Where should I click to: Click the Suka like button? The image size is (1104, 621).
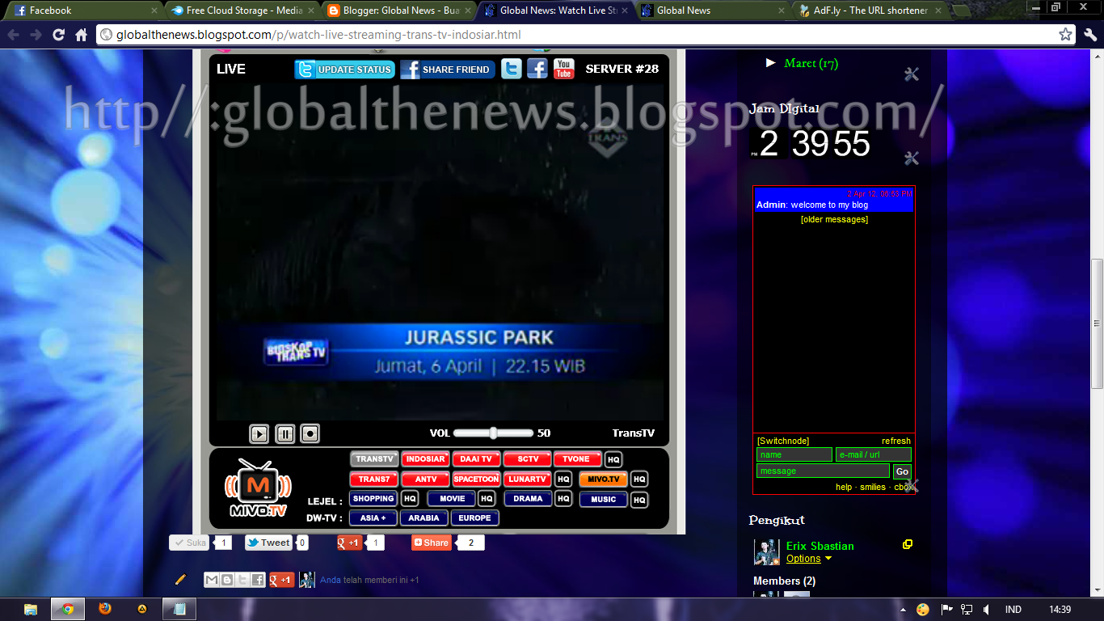pos(189,543)
